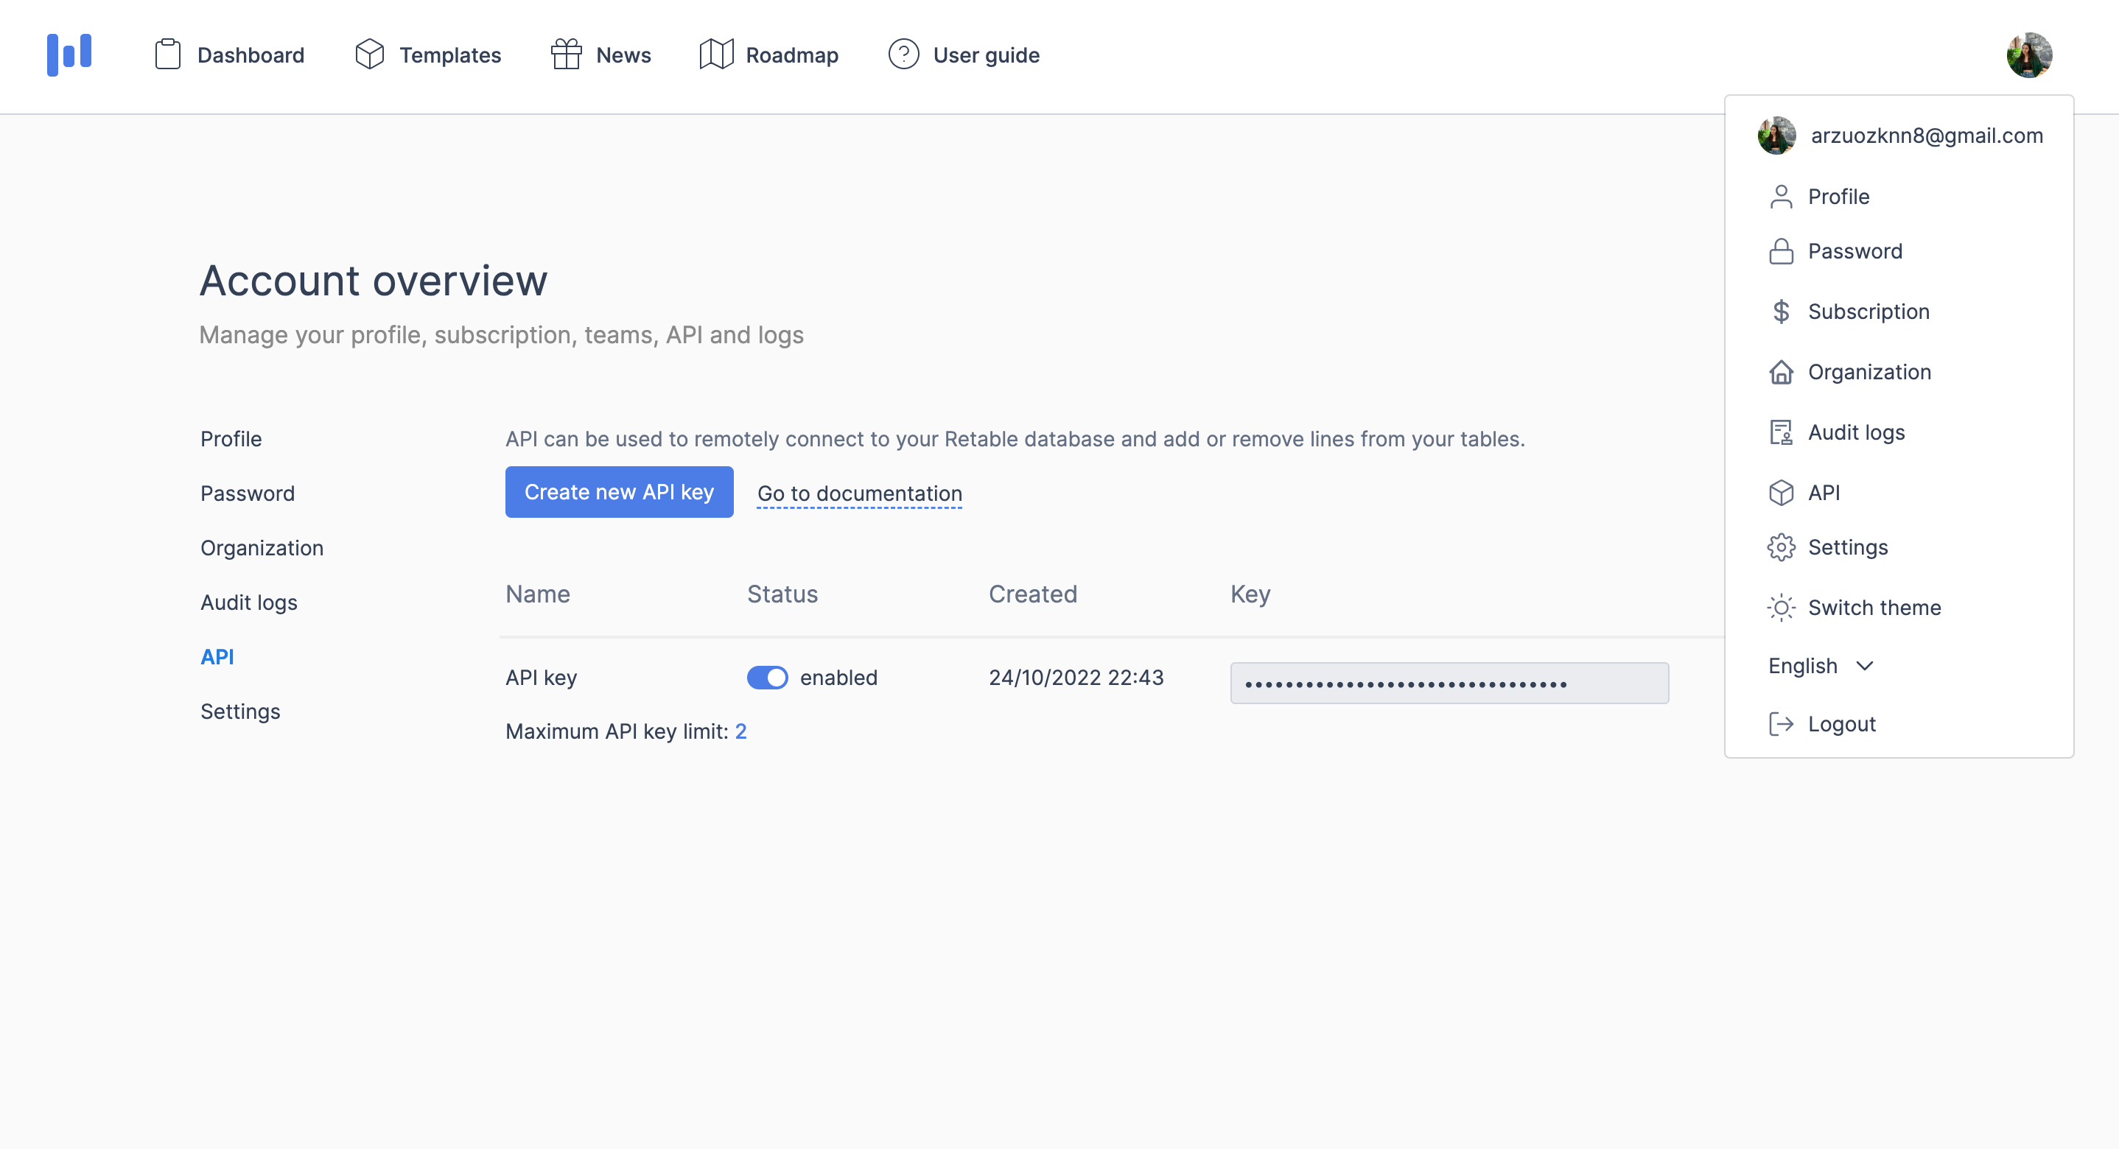Switch theme from the account menu

tap(1874, 607)
